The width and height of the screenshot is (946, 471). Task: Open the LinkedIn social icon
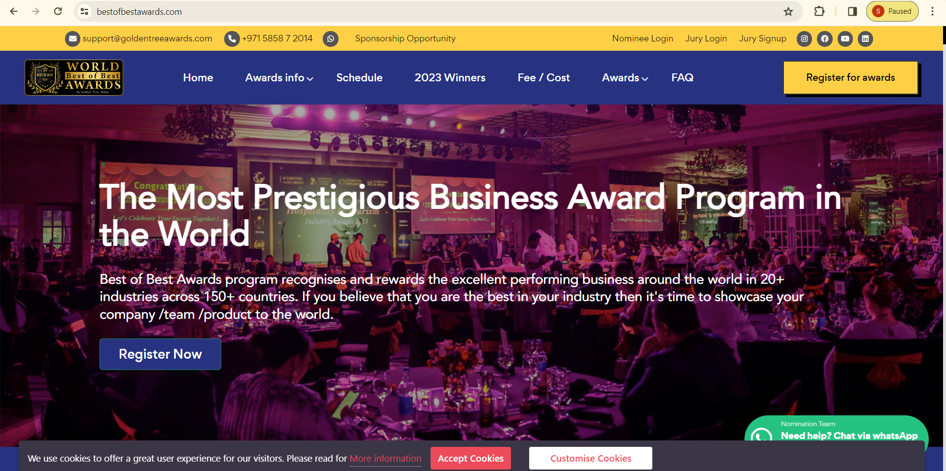[x=865, y=38]
